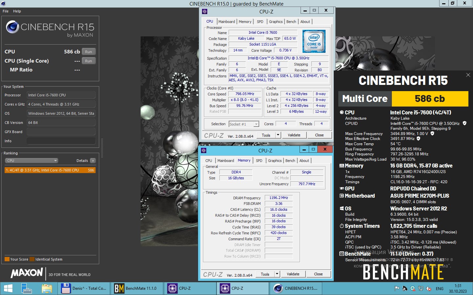Click Validate in upper CPU-Z window
The height and width of the screenshot is (295, 473).
tap(294, 135)
